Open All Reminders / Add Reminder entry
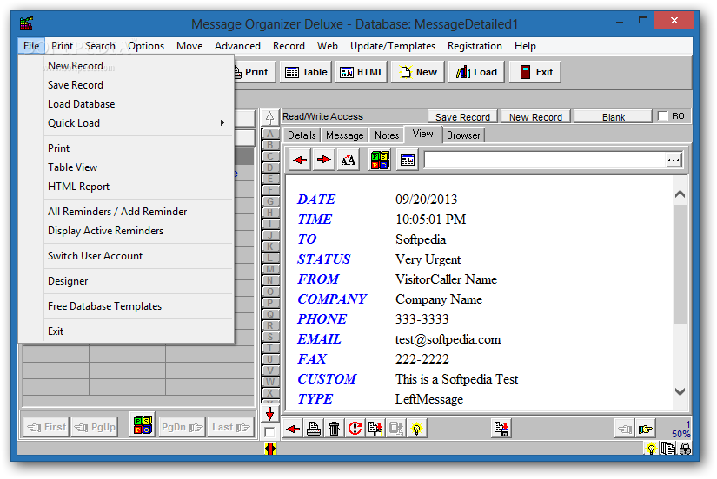Image resolution: width=717 pixels, height=479 pixels. click(138, 212)
